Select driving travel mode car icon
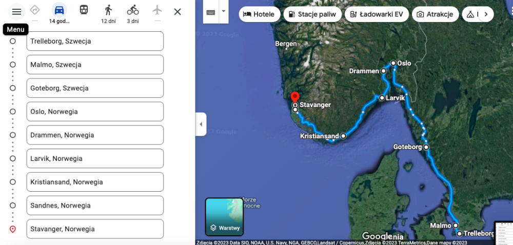The height and width of the screenshot is (245, 513). 59,10
